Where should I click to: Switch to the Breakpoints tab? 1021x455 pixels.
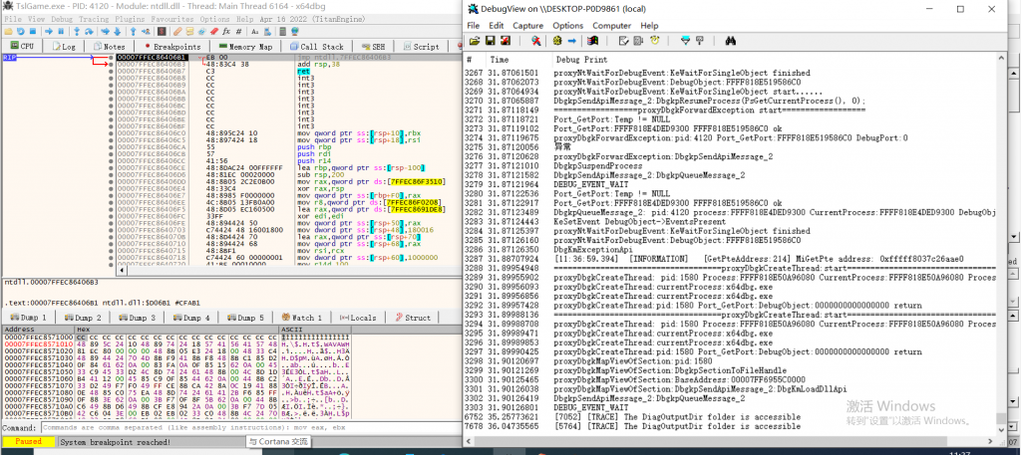(172, 47)
